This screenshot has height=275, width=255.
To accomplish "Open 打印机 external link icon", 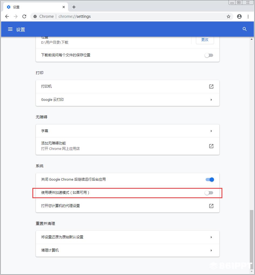I will coord(211,87).
